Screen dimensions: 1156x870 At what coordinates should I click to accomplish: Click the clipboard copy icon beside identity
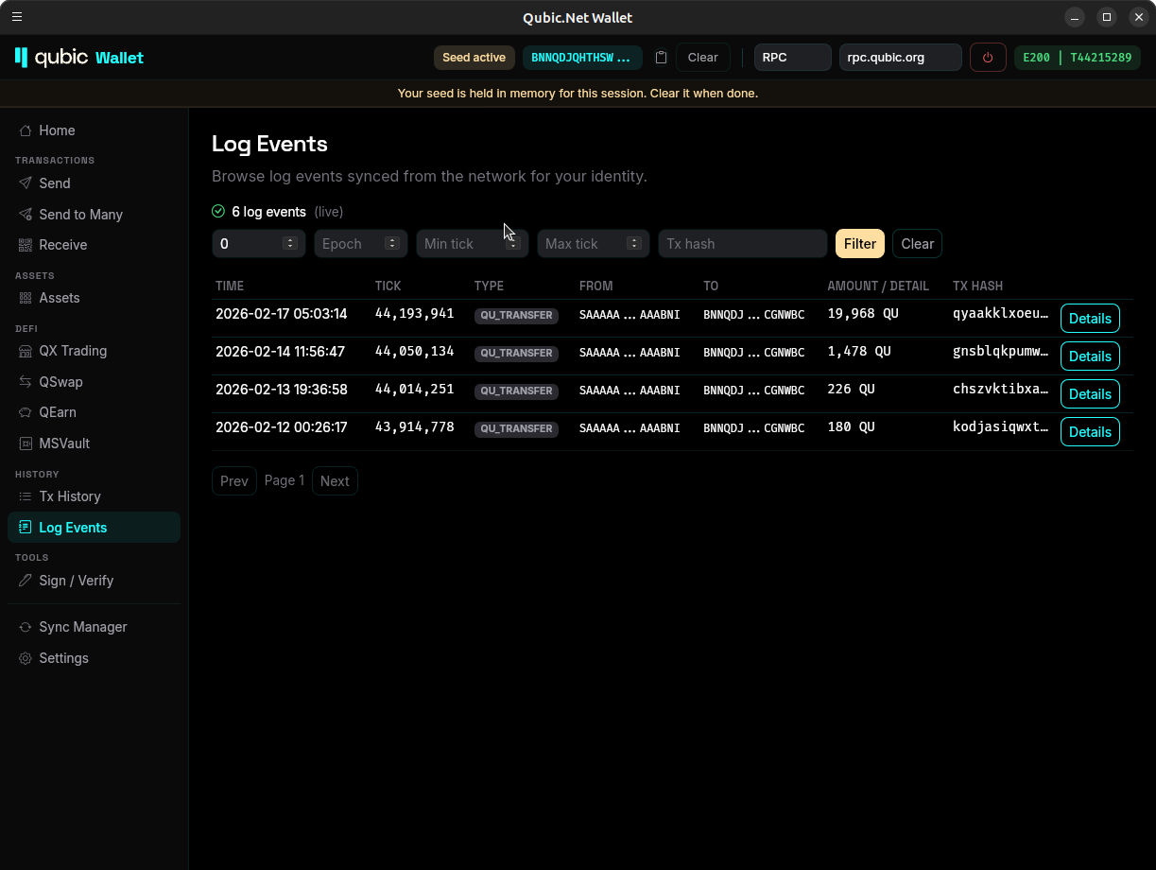(662, 58)
